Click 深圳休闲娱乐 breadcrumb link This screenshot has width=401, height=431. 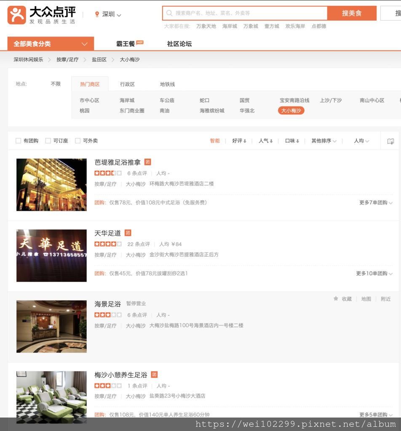click(28, 59)
